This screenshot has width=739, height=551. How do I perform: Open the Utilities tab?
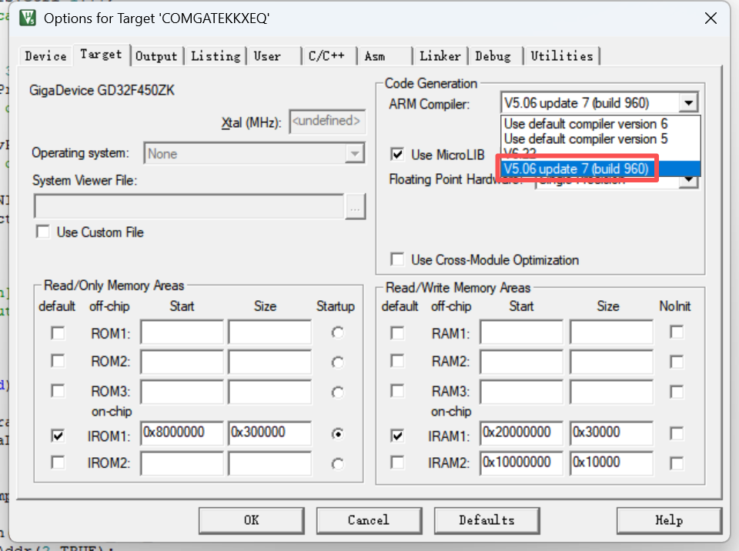point(562,56)
